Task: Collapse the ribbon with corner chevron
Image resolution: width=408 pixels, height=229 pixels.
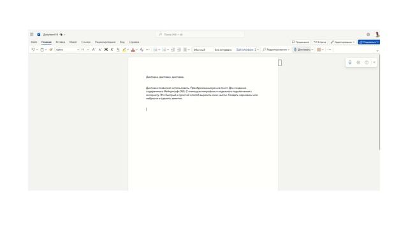Action: click(x=377, y=51)
